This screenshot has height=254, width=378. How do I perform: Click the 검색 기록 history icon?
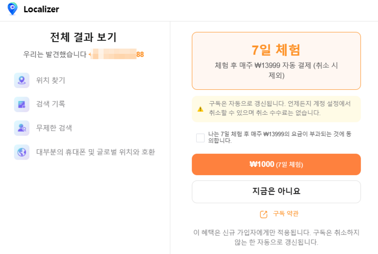click(22, 104)
